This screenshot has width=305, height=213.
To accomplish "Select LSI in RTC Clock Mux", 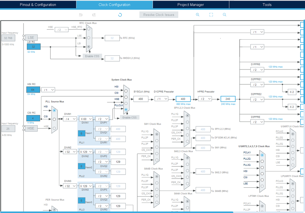I will pos(89,47).
